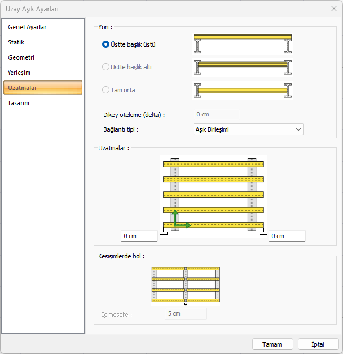This screenshot has height=354, width=343.
Task: Cancel with the İptal button
Action: pos(318,344)
